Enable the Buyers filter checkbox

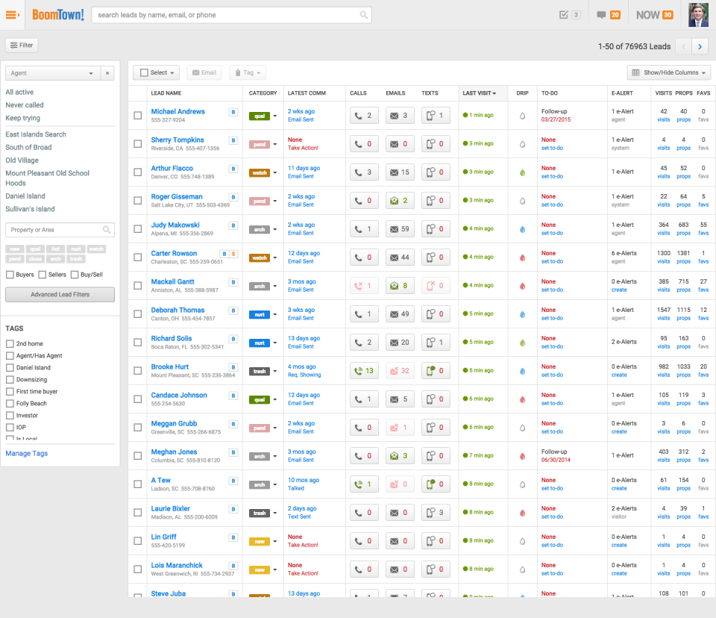(x=10, y=275)
